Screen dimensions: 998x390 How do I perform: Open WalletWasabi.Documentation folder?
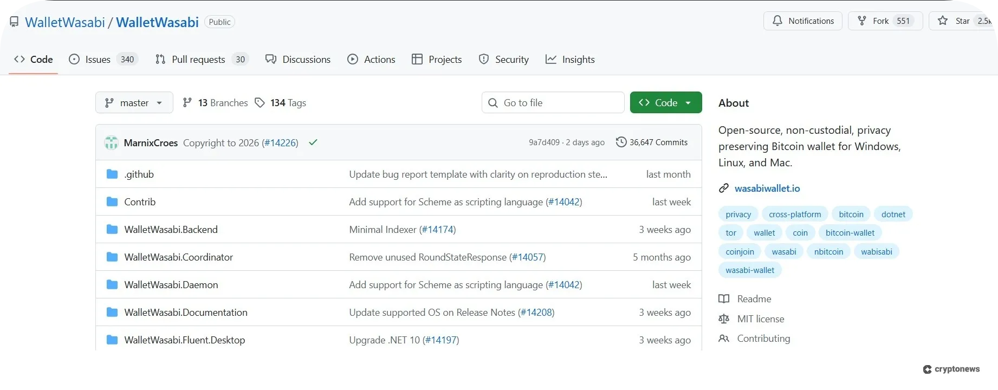click(x=186, y=312)
